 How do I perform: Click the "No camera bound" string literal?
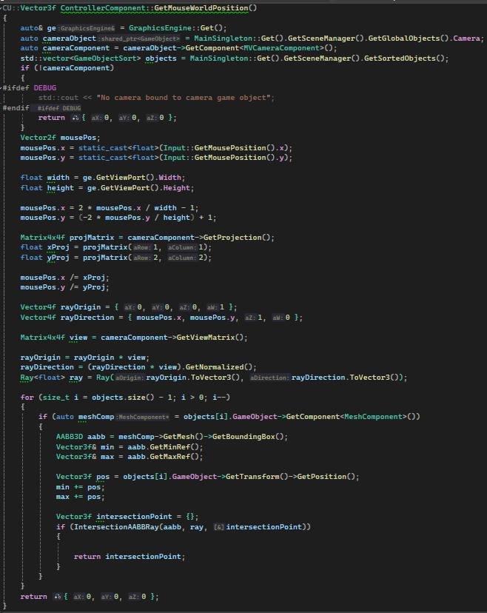tap(184, 98)
